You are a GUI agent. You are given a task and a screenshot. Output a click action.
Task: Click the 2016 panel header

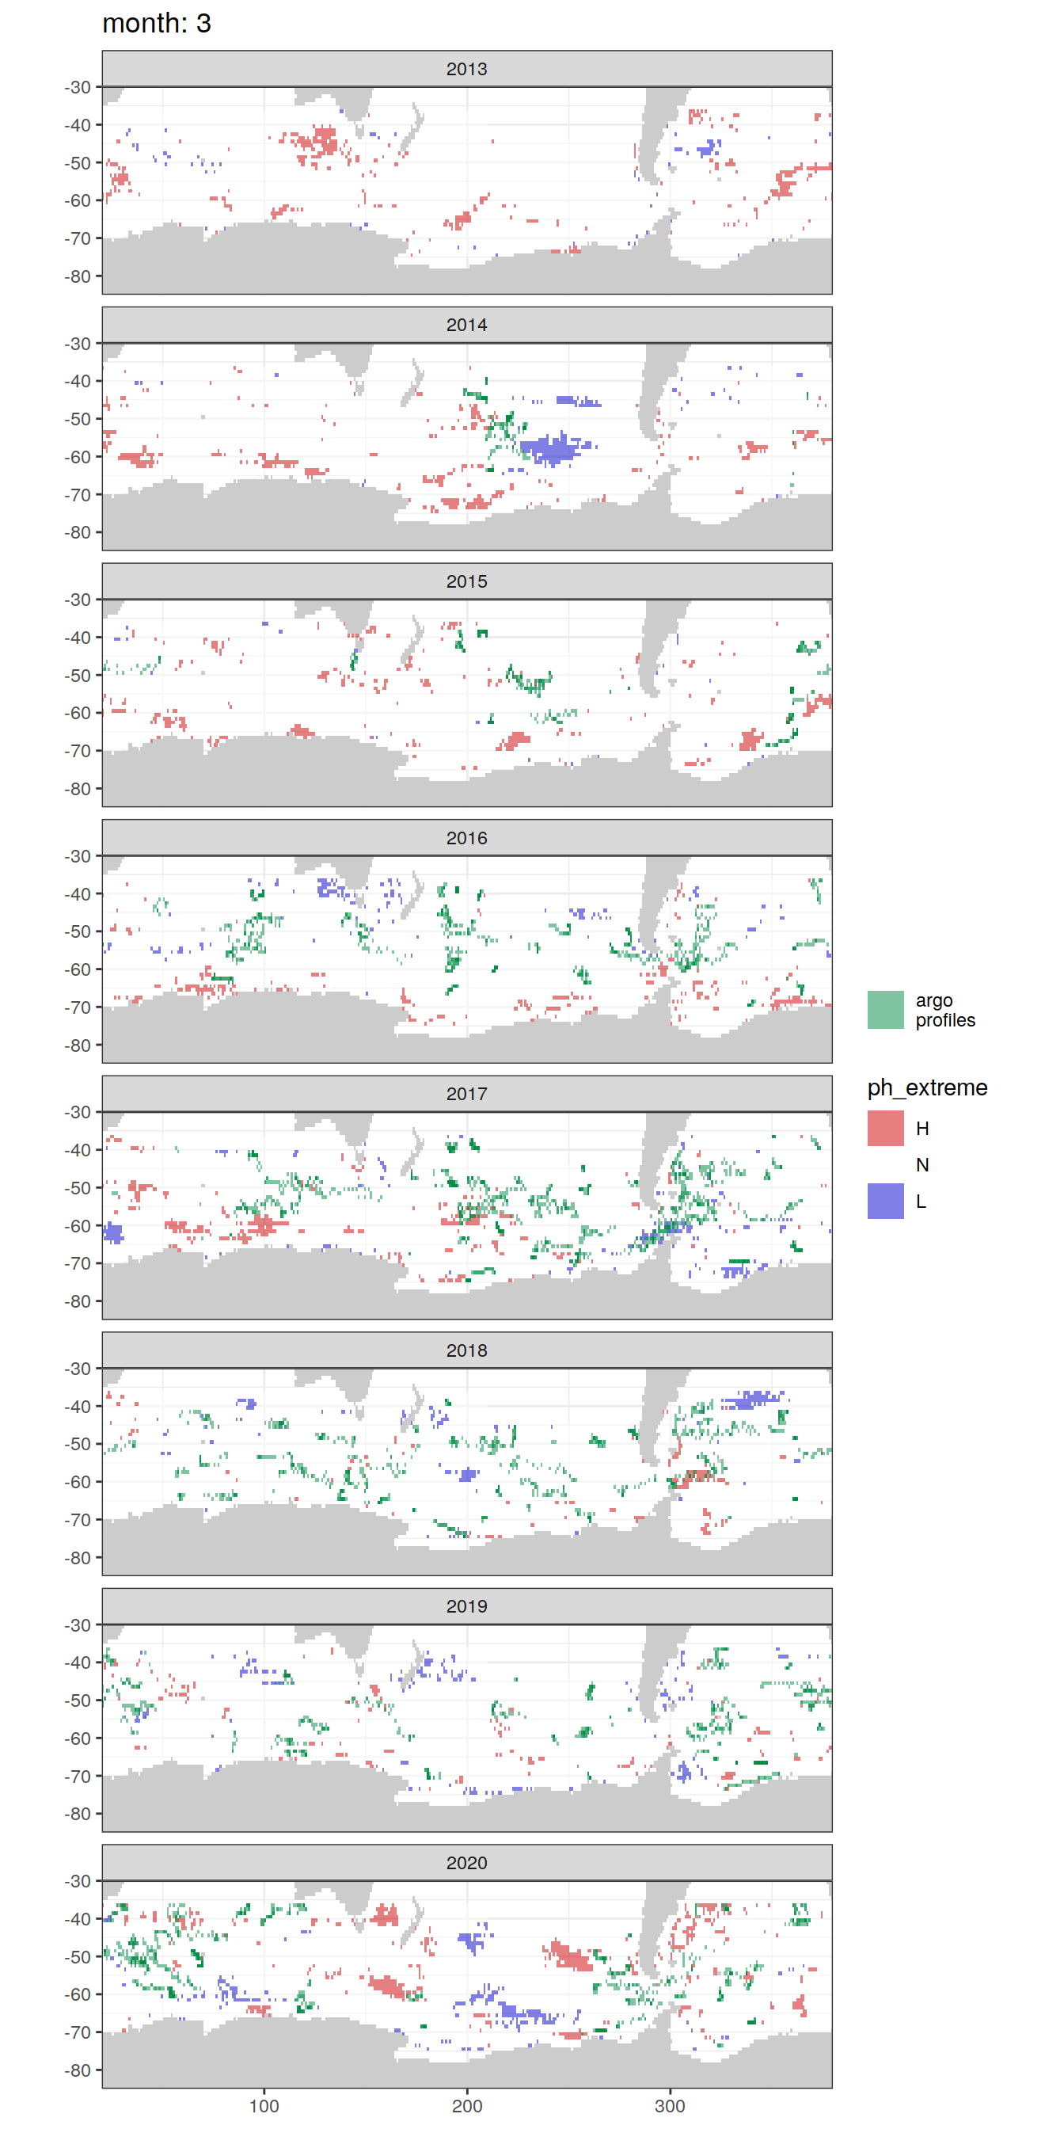(467, 837)
